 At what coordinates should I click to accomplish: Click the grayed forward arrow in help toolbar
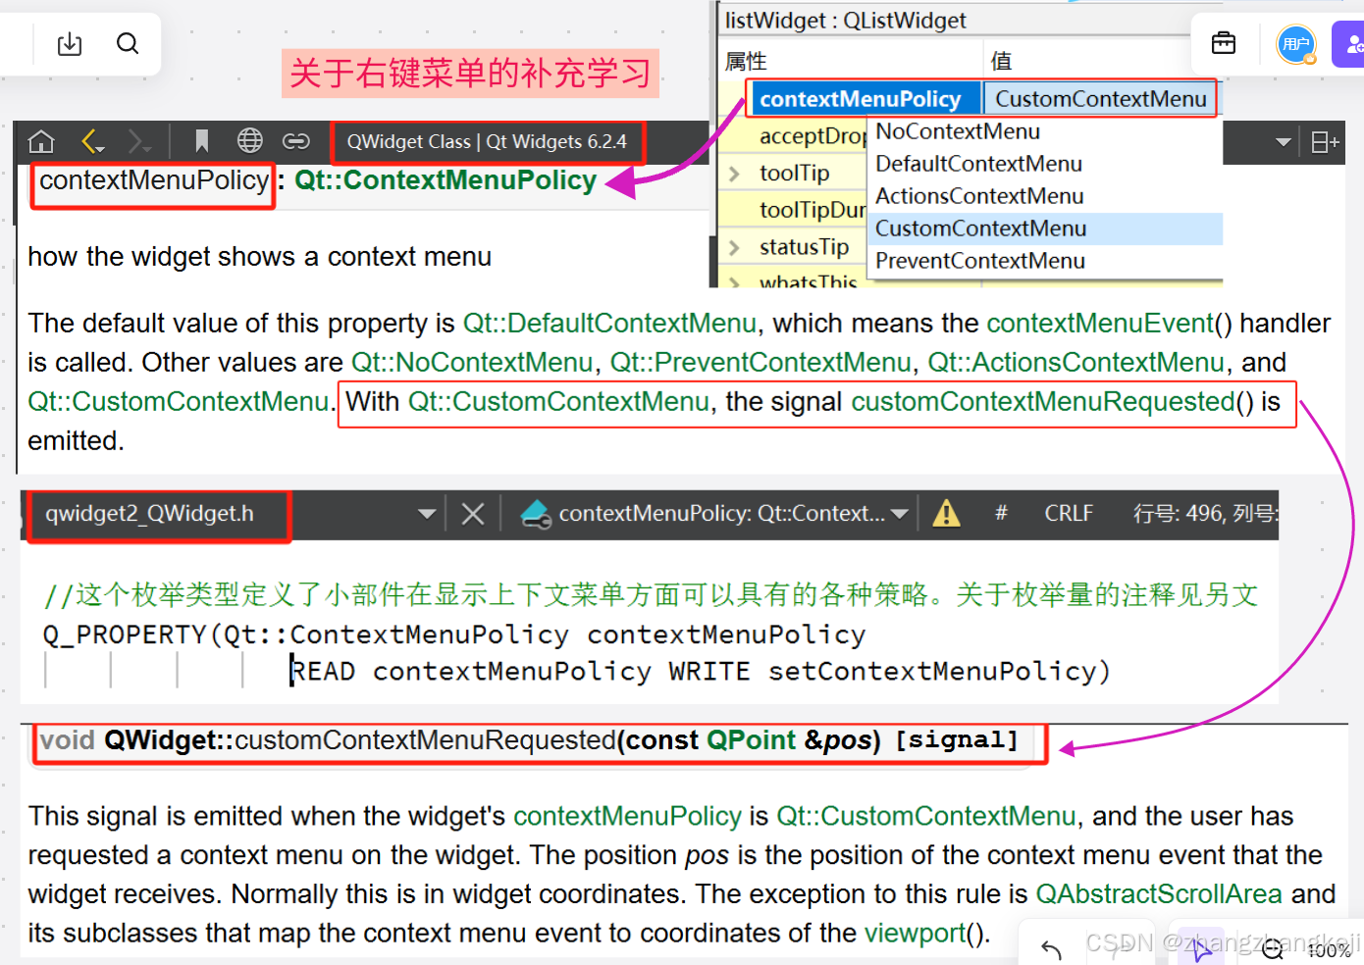click(x=139, y=142)
